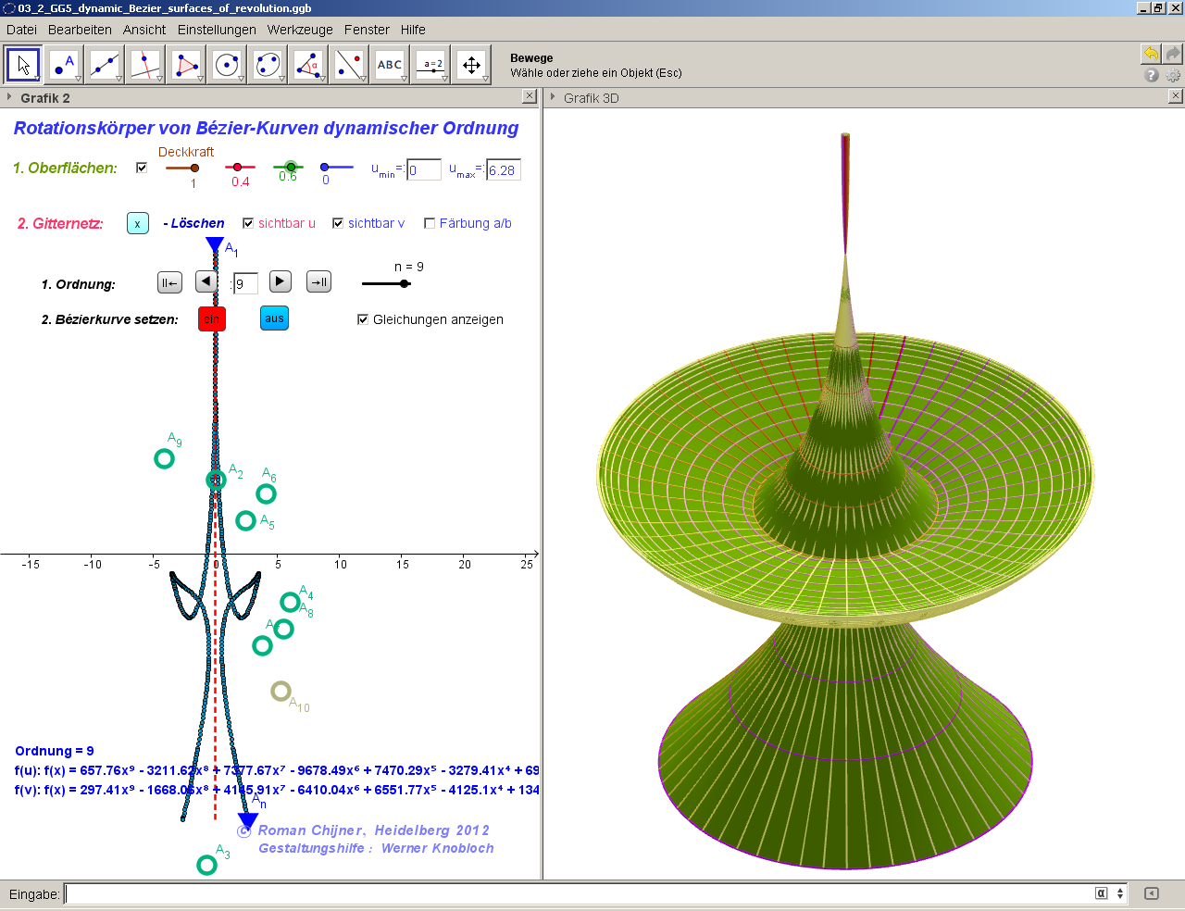The height and width of the screenshot is (911, 1185).
Task: Choose the Line through two points tool
Action: pos(105,66)
